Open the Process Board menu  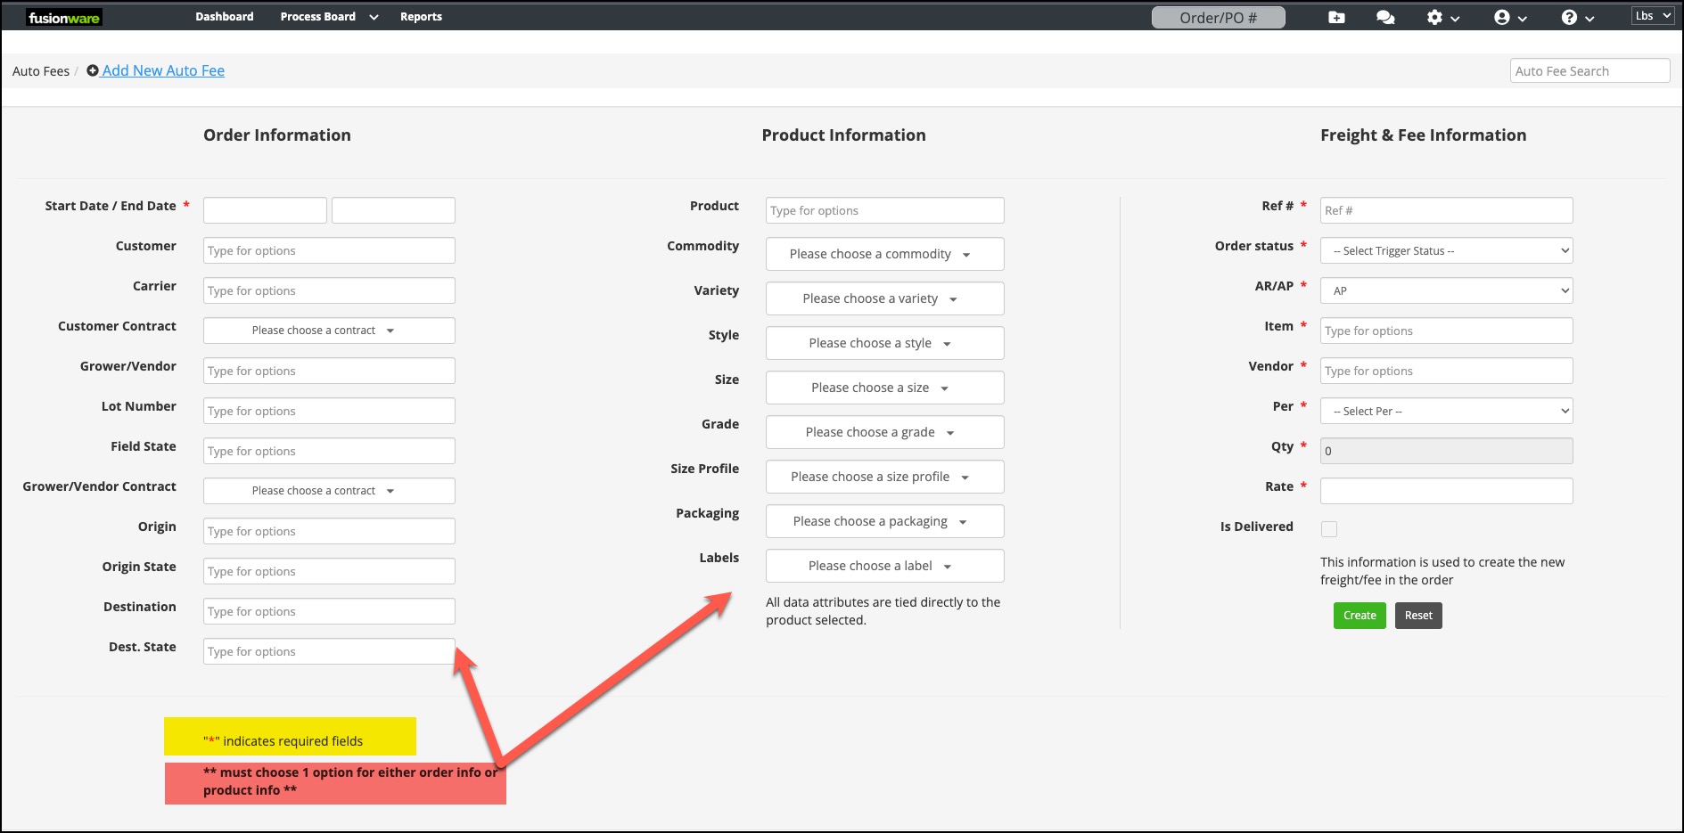click(317, 16)
